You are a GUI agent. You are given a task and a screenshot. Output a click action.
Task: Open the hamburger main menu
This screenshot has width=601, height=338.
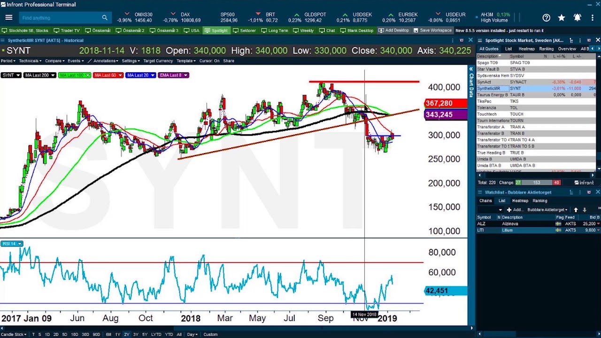coord(8,17)
